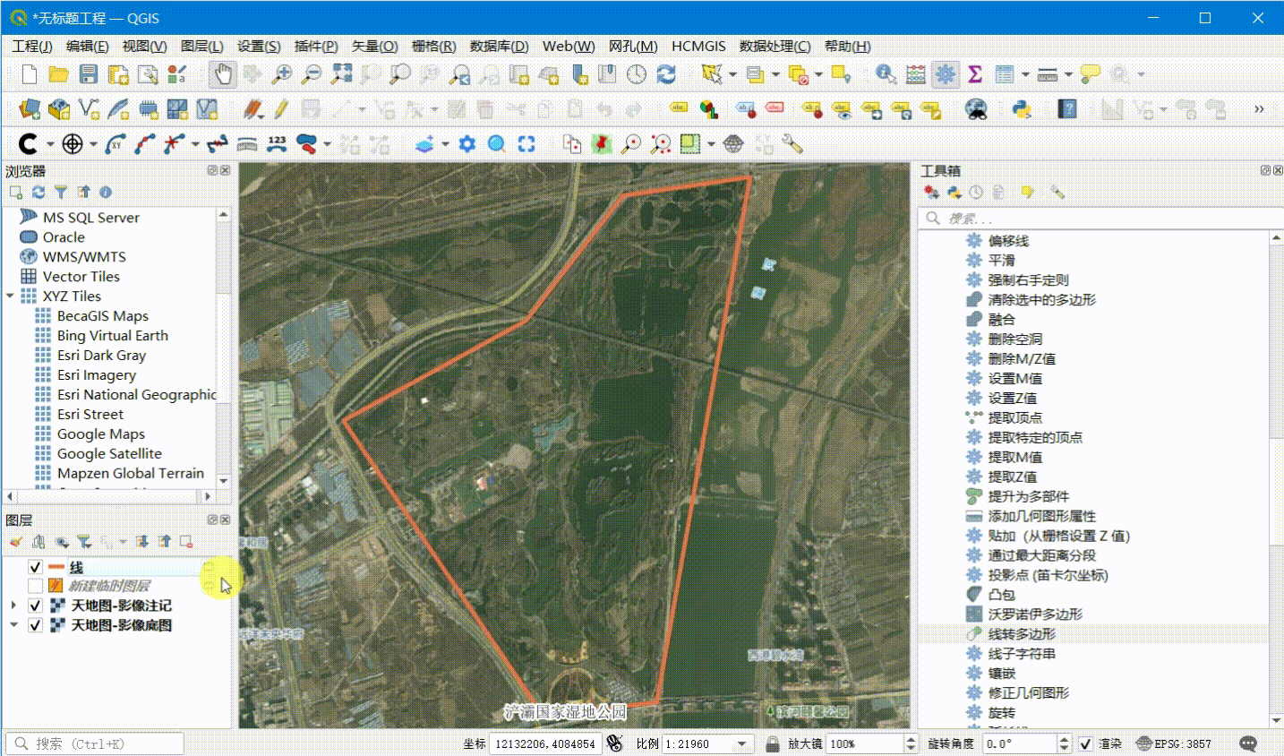Create a new project with the blank page icon
Screen dimensions: 1284x756
pyautogui.click(x=30, y=74)
